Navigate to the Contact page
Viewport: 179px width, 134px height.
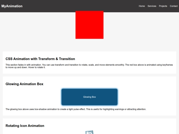[174, 6]
